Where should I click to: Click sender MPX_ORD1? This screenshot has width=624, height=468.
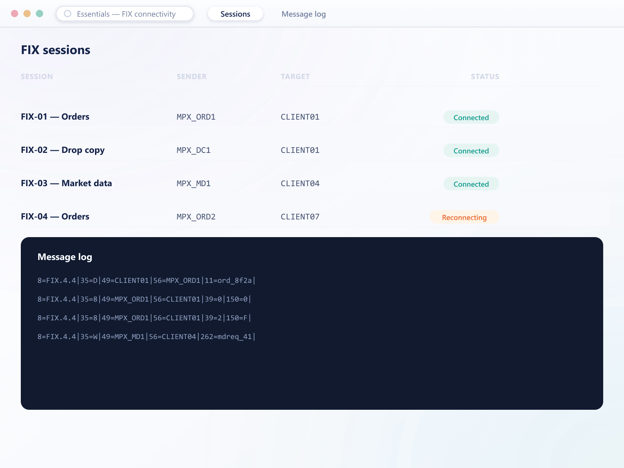tap(196, 117)
